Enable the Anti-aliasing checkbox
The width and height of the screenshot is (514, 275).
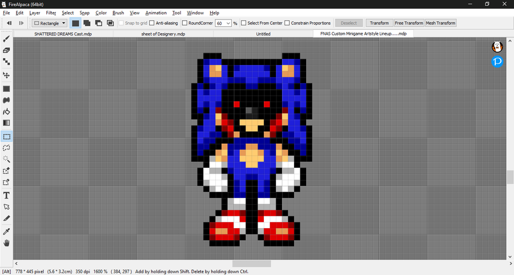pos(152,23)
